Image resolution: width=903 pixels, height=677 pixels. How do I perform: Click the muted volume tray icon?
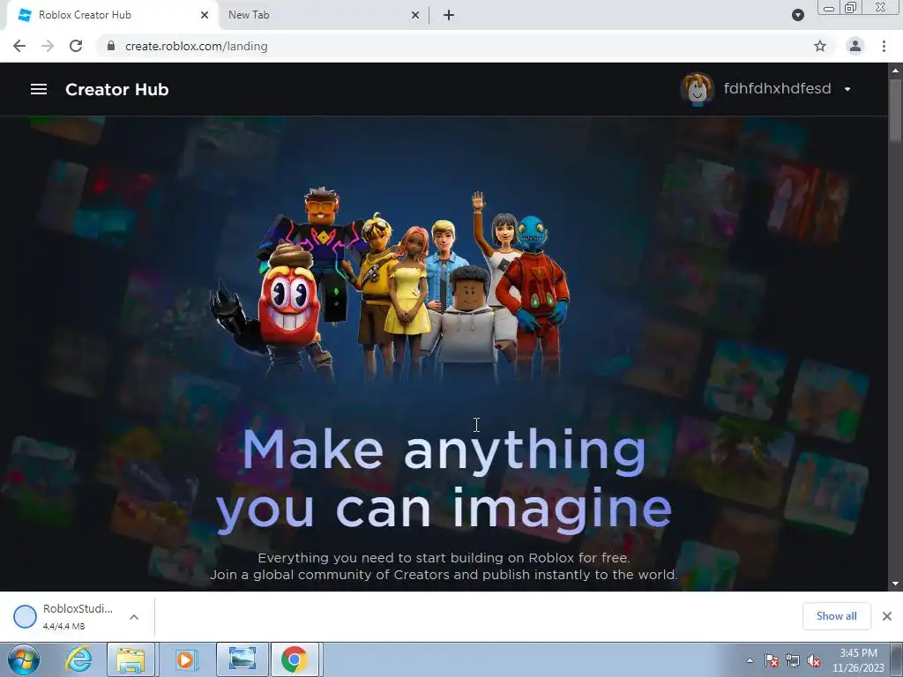[814, 660]
